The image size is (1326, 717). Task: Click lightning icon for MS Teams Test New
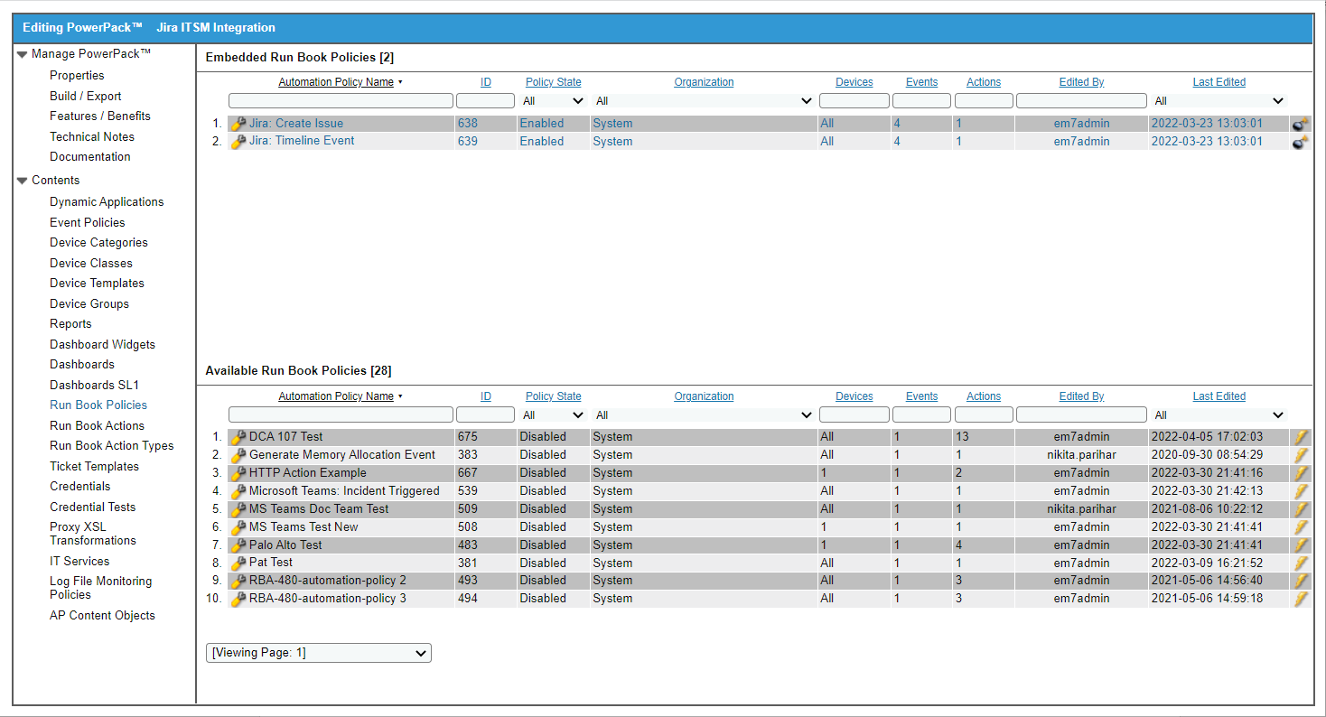(x=1301, y=527)
